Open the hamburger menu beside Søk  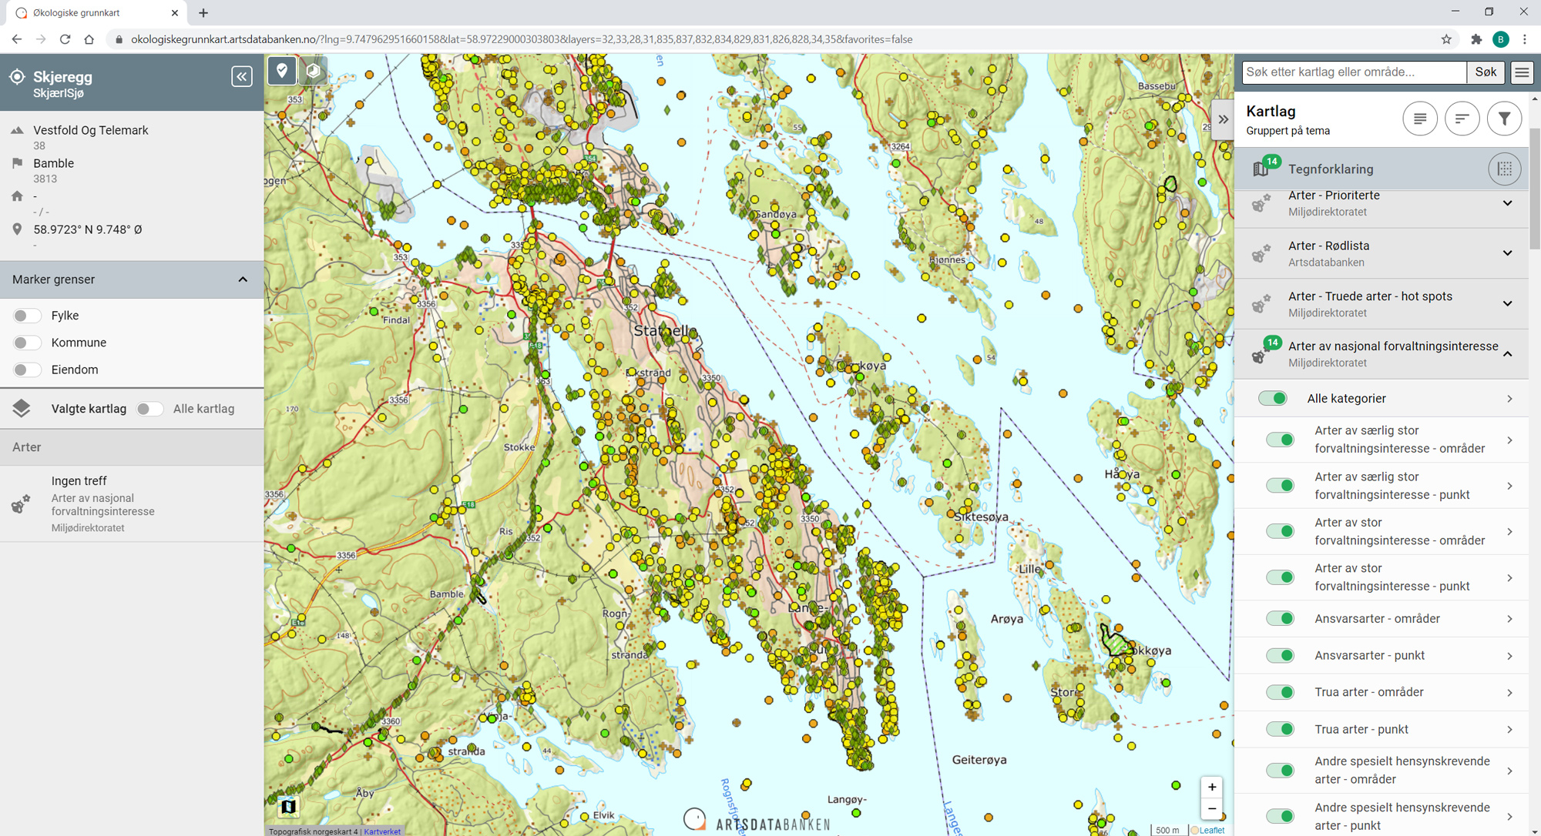point(1521,72)
